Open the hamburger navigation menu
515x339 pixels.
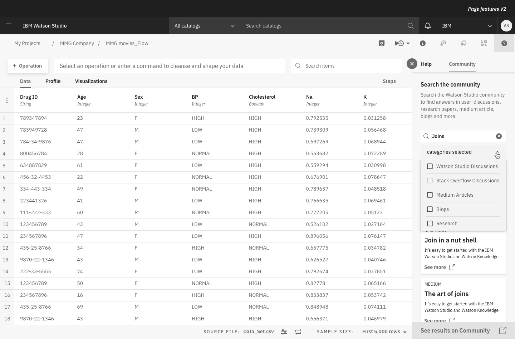point(9,26)
